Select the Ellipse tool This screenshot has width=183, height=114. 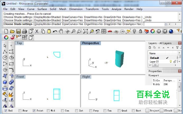tap(11, 58)
